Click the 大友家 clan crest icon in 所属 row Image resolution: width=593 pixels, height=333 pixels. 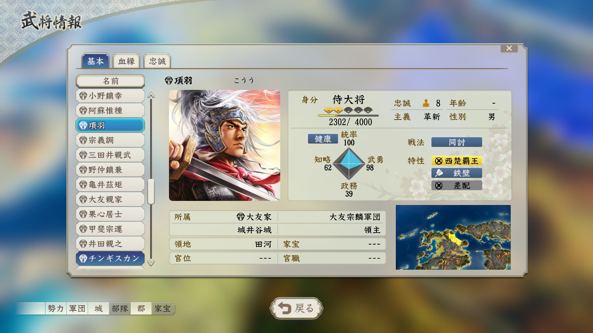tap(241, 217)
